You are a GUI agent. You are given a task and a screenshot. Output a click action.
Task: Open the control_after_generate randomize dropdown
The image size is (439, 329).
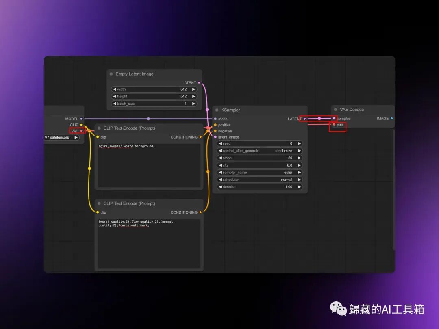(x=259, y=151)
